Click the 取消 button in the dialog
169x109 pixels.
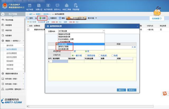tap(130, 90)
